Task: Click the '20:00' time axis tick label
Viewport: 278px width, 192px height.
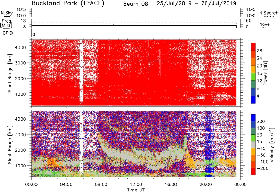Action: coord(205,185)
